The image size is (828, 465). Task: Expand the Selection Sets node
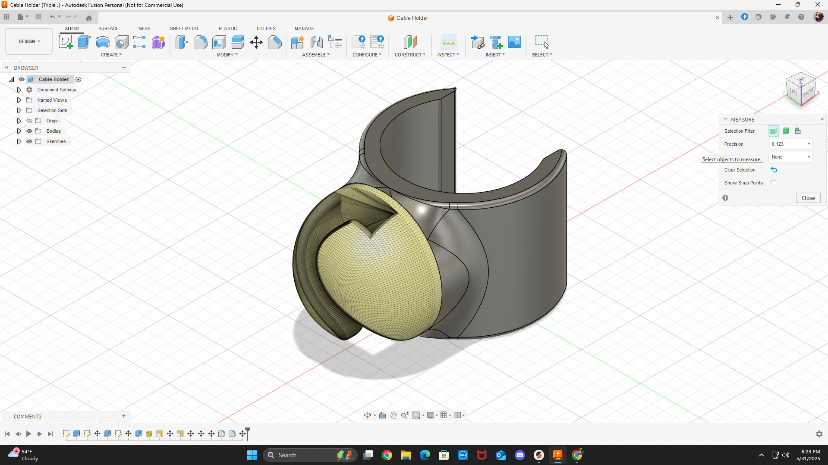pos(19,110)
